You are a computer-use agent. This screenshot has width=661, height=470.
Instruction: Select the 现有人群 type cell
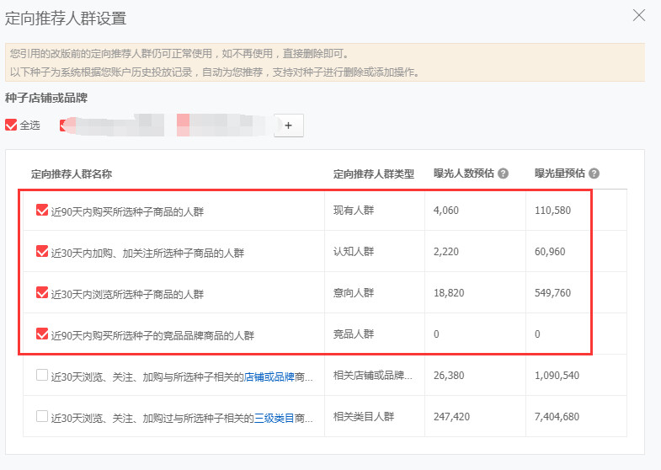354,210
